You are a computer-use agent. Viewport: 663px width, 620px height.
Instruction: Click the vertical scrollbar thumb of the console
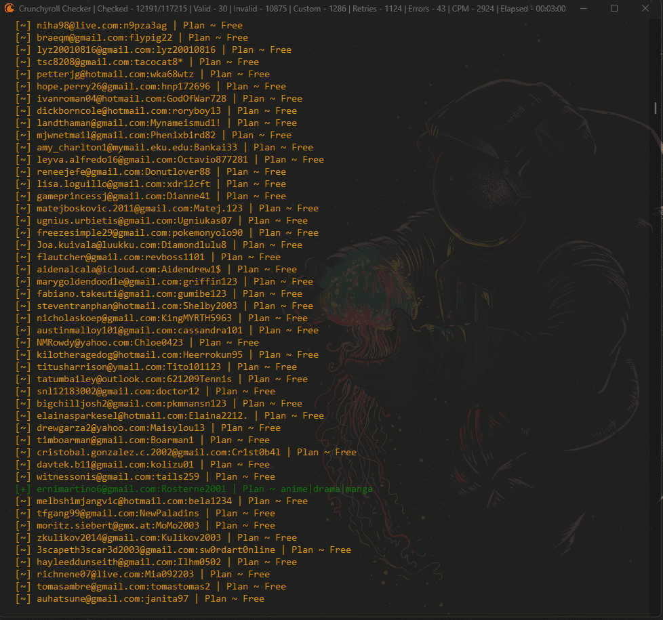656,108
